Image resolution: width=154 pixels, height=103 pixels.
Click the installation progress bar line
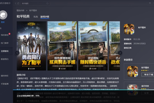click(x=83, y=90)
